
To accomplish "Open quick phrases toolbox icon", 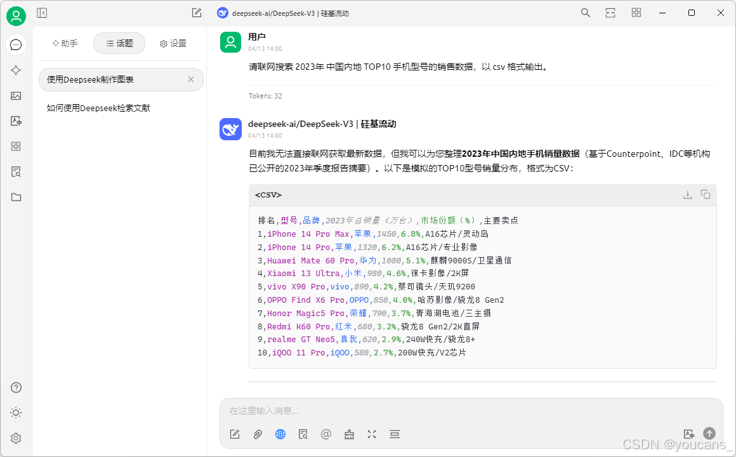I will (349, 434).
